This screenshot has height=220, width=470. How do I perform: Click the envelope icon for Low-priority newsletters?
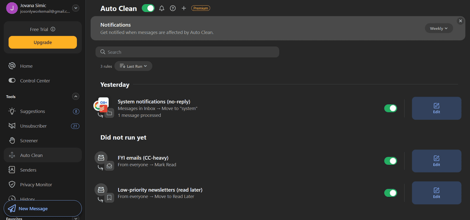(x=101, y=190)
